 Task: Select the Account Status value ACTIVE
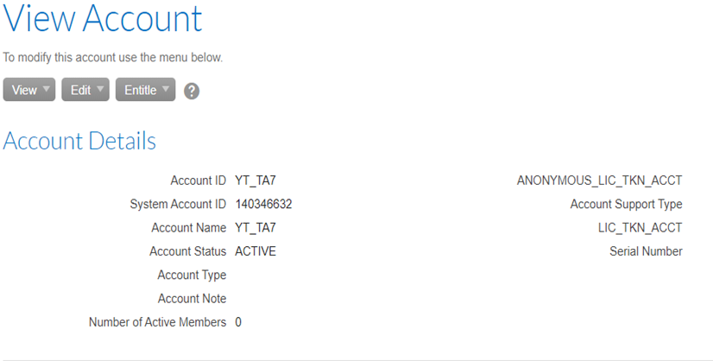tap(256, 251)
